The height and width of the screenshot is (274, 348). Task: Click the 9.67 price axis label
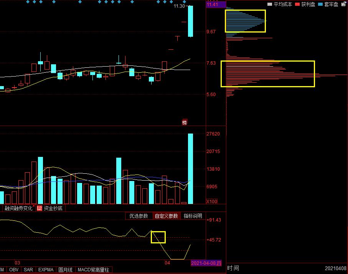pyautogui.click(x=211, y=32)
